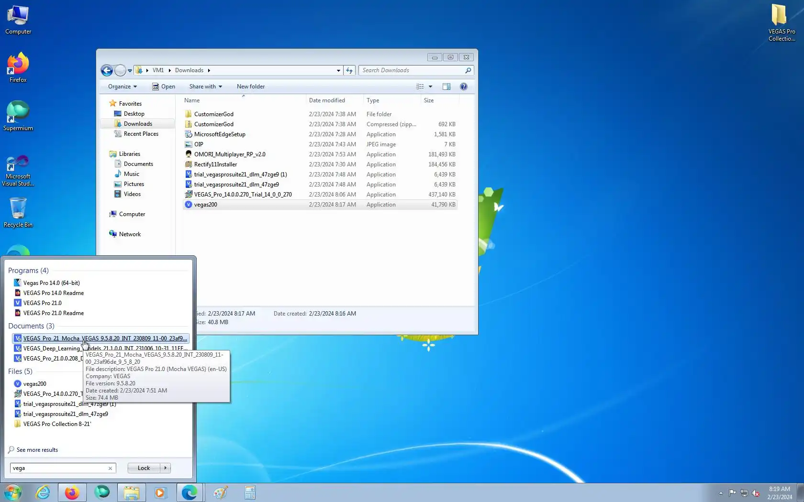The image size is (804, 502).
Task: Open Calculator from the taskbar
Action: tap(250, 492)
